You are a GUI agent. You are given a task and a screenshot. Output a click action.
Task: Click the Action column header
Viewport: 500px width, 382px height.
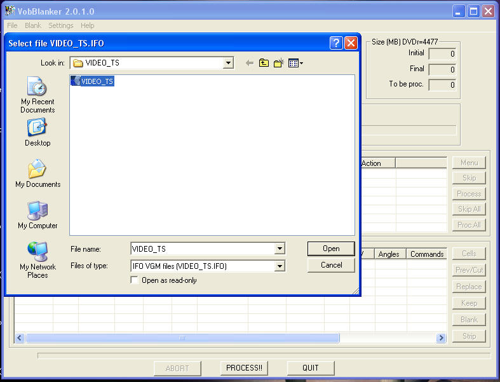377,163
